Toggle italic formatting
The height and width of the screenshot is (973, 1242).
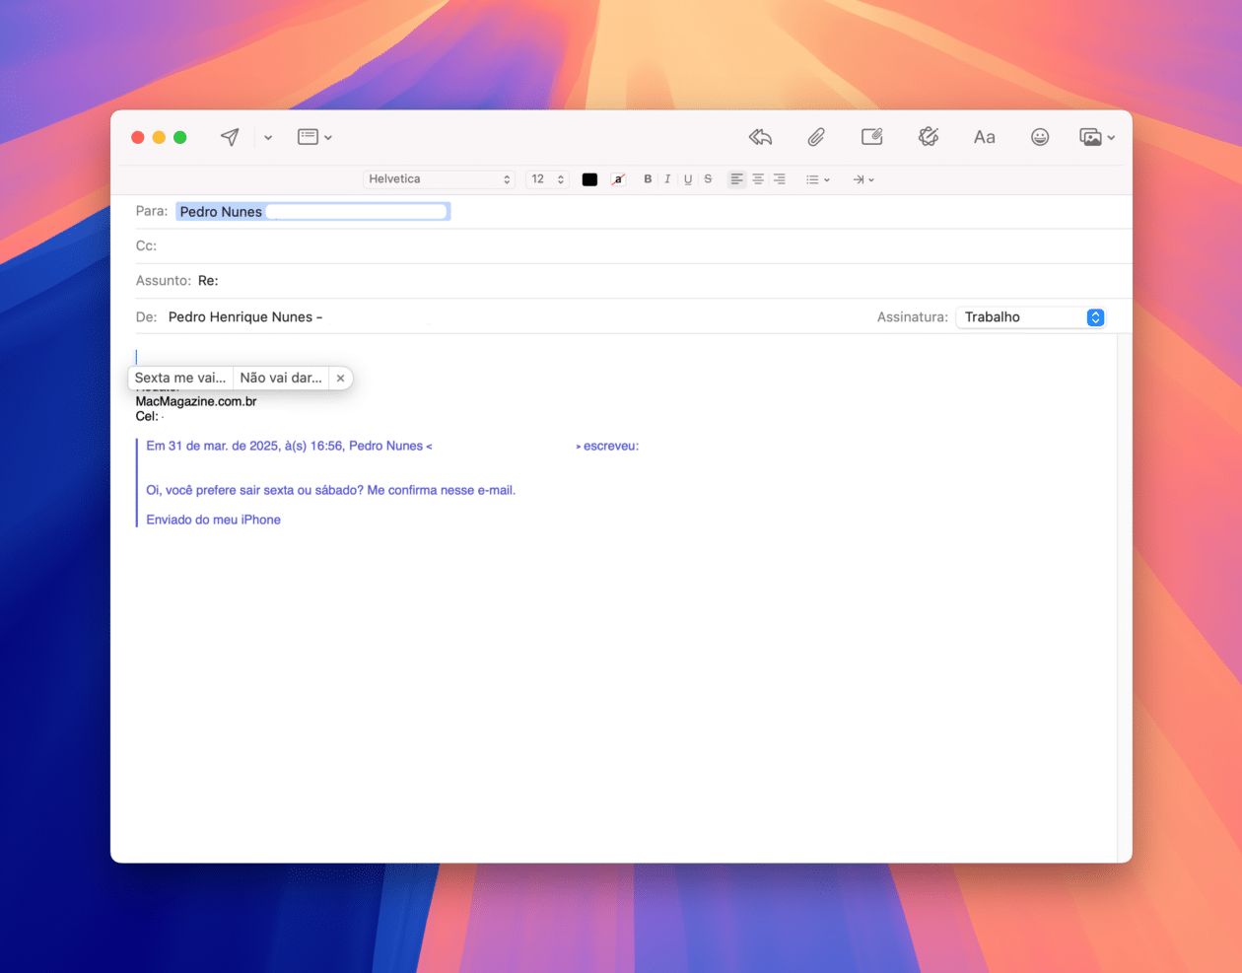click(x=667, y=179)
